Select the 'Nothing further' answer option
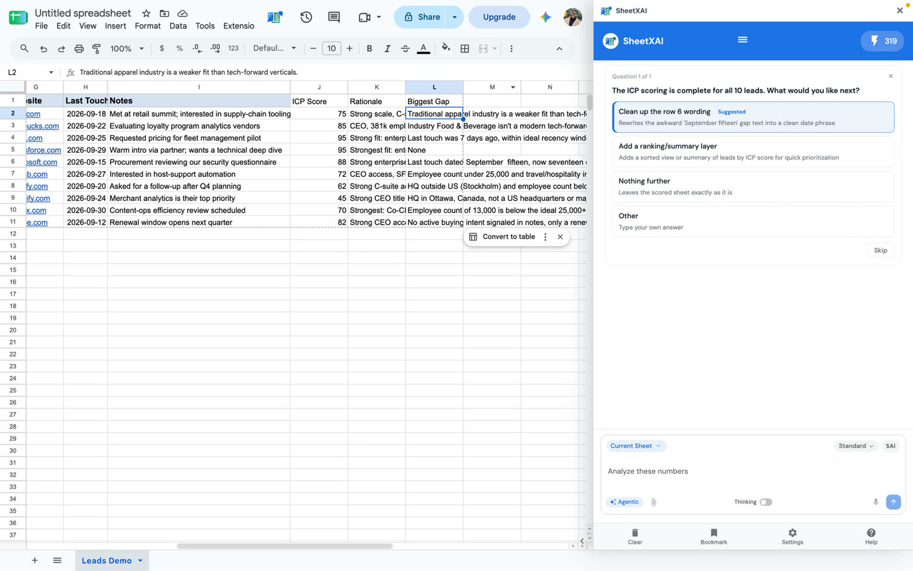The image size is (913, 571). [753, 187]
